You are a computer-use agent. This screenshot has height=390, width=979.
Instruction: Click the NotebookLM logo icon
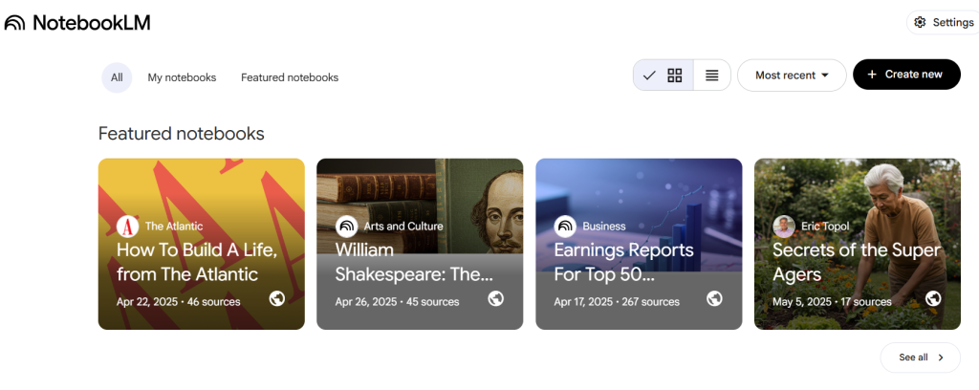(14, 23)
